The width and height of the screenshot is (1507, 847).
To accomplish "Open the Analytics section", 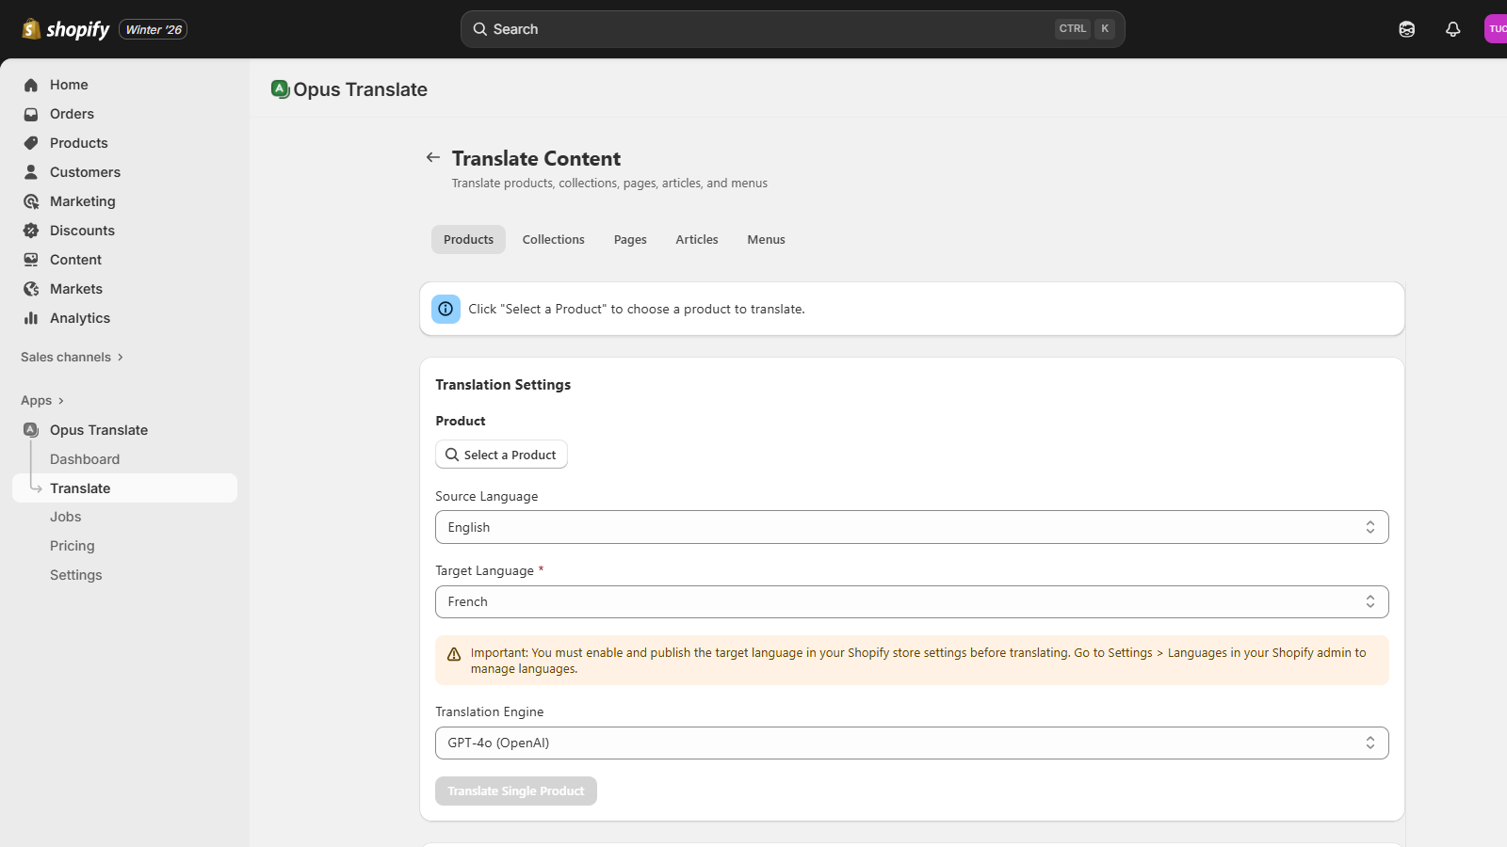I will coord(78,318).
